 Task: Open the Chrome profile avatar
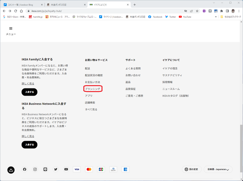tap(233, 11)
